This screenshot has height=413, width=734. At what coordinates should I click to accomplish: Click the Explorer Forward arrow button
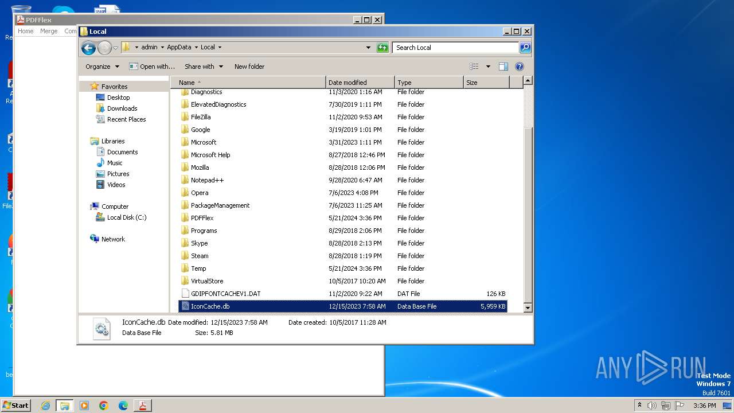(104, 48)
